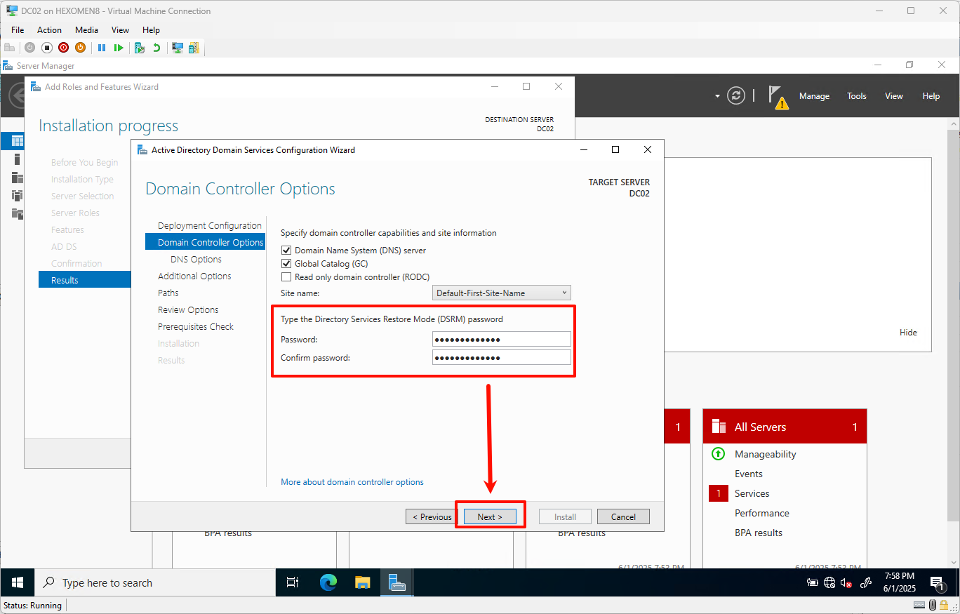Open VM Connection View menu
Screen dimensions: 960x614
120,30
